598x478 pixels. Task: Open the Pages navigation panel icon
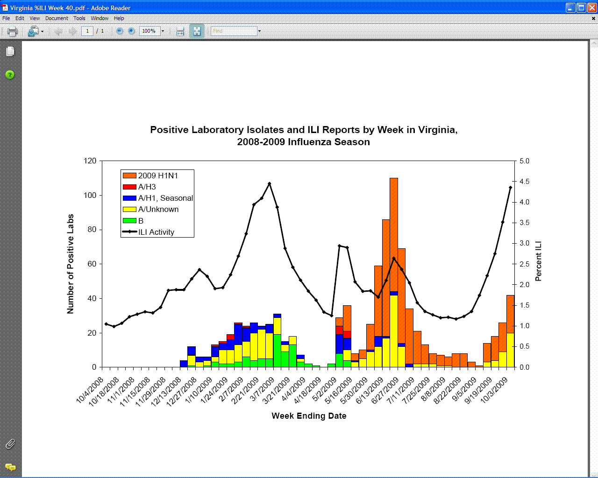10,51
